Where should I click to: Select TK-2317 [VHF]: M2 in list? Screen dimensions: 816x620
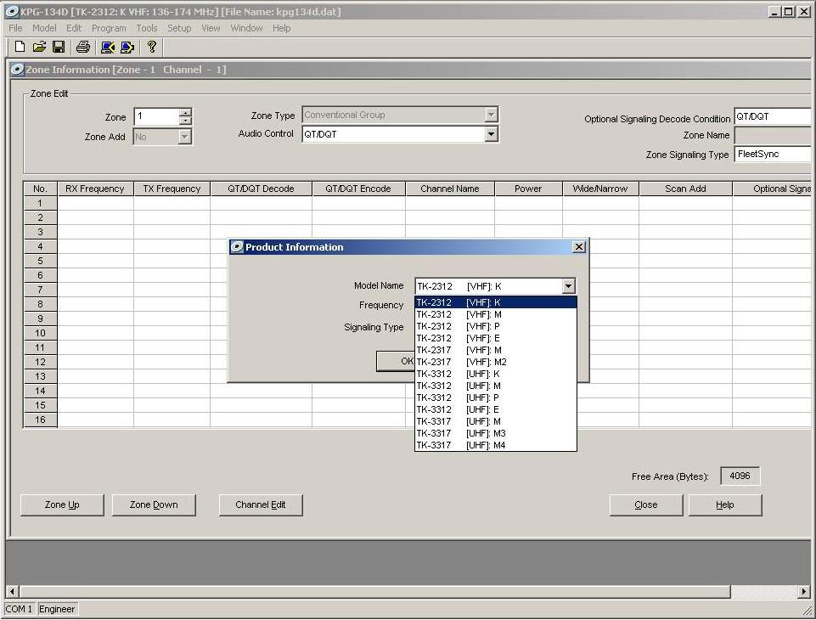pyautogui.click(x=495, y=362)
